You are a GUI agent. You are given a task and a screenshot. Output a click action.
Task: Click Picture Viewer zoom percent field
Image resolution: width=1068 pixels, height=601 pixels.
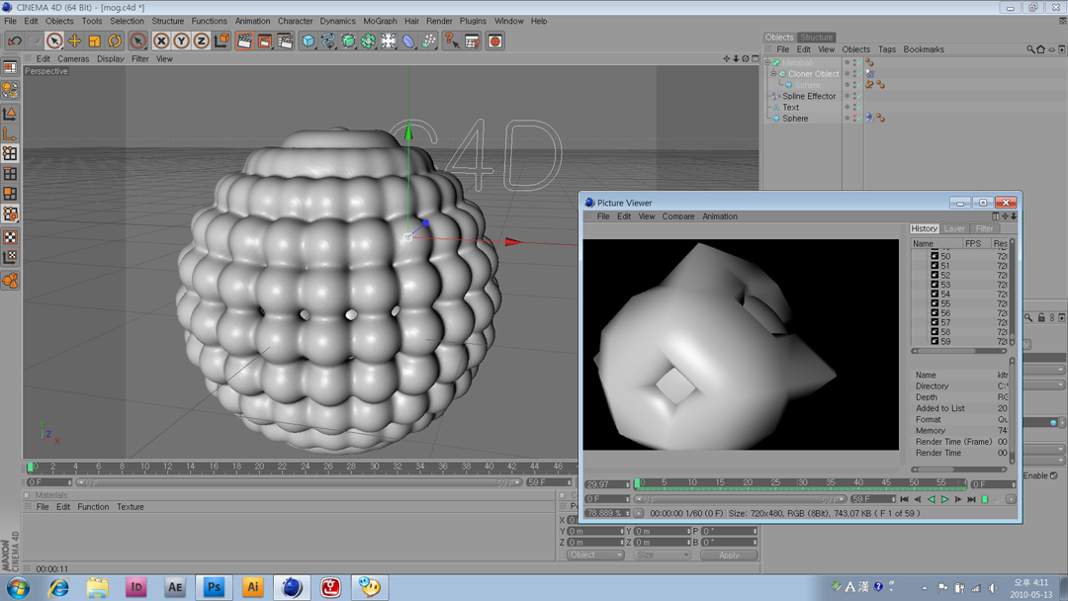pos(607,513)
